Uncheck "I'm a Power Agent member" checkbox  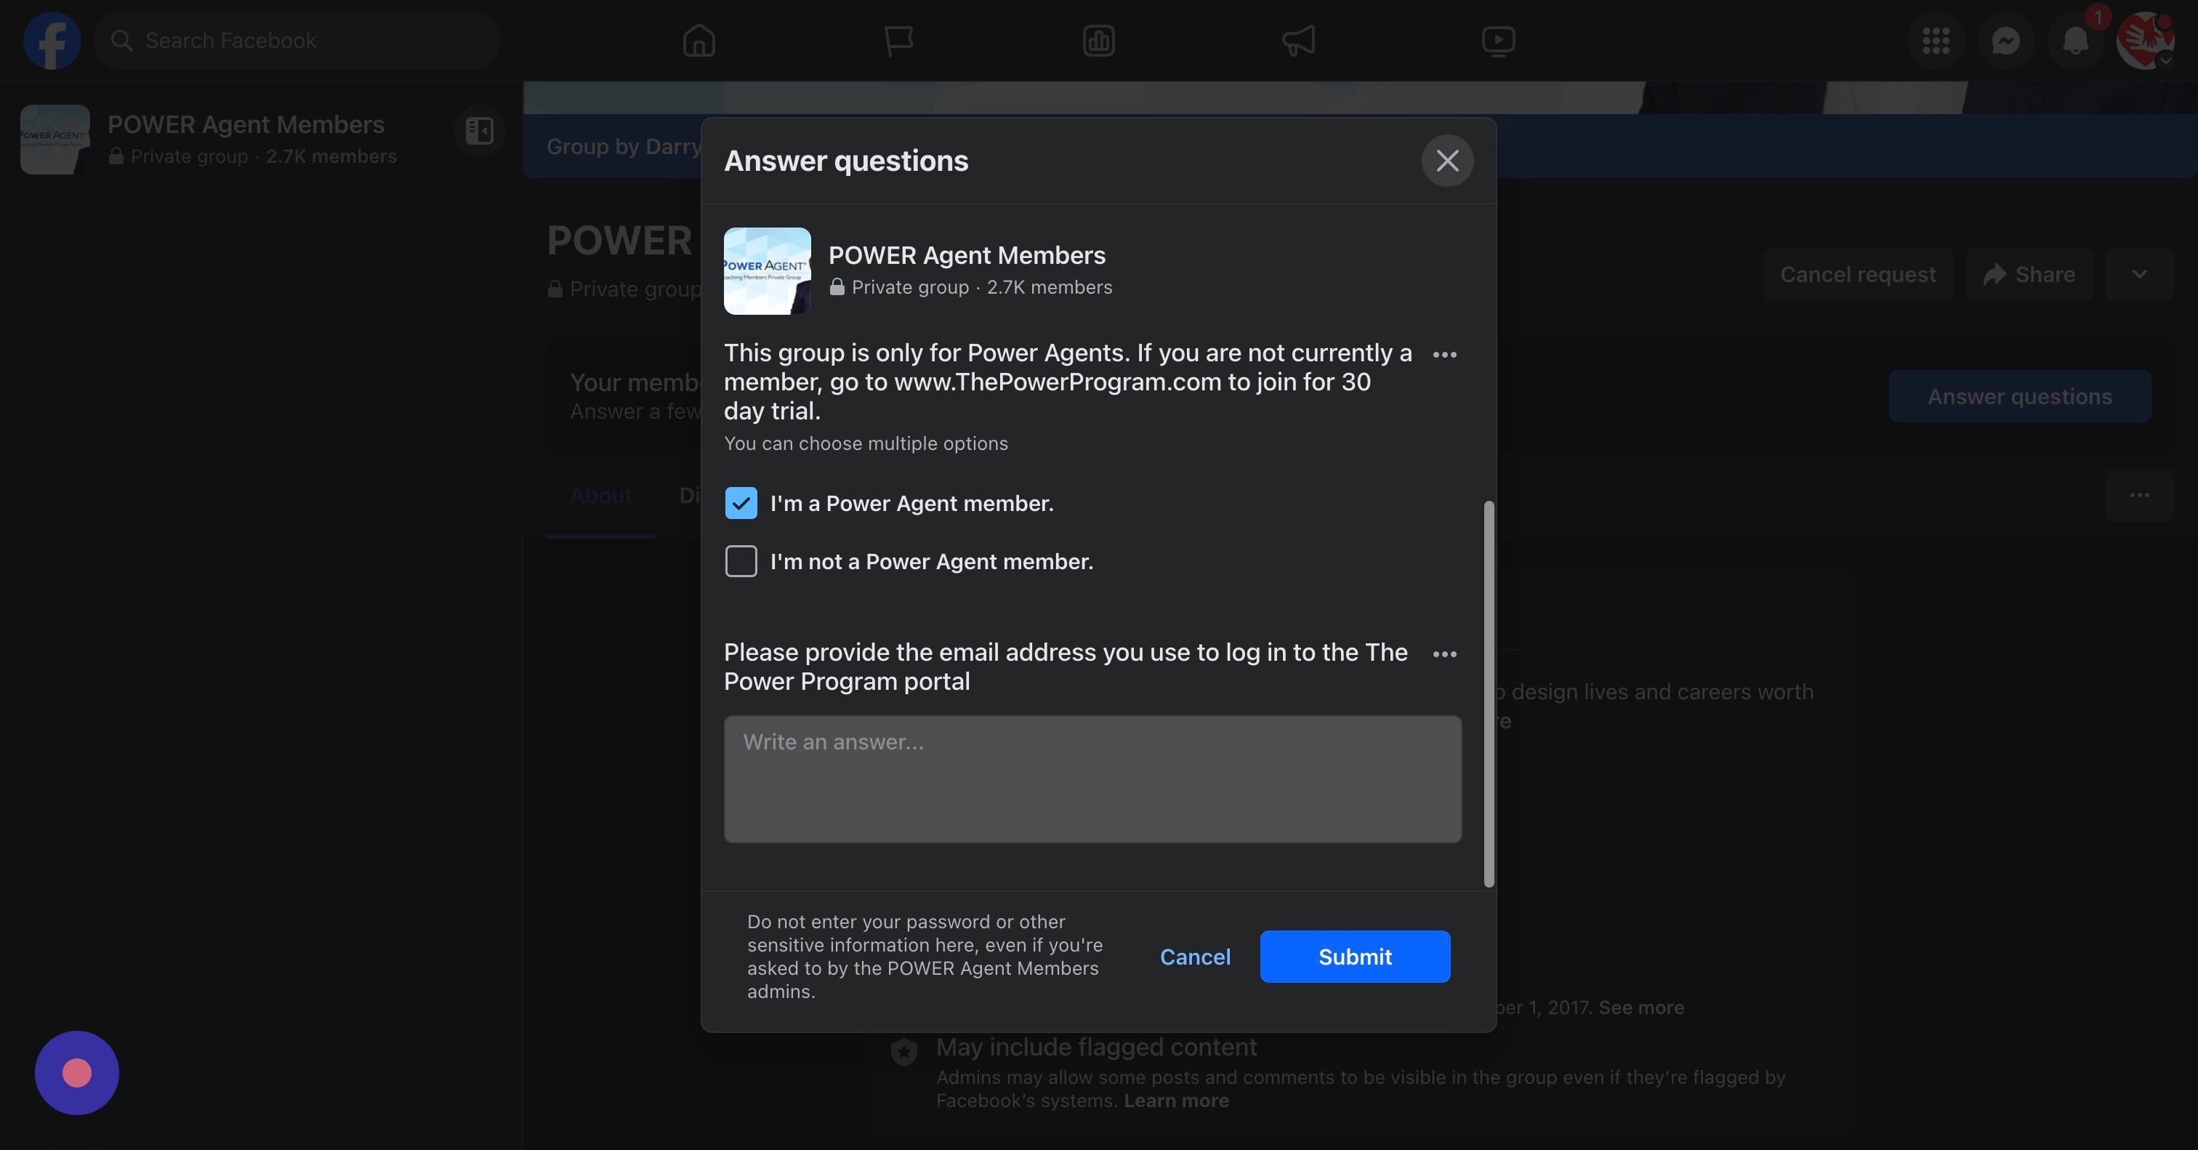coord(741,503)
